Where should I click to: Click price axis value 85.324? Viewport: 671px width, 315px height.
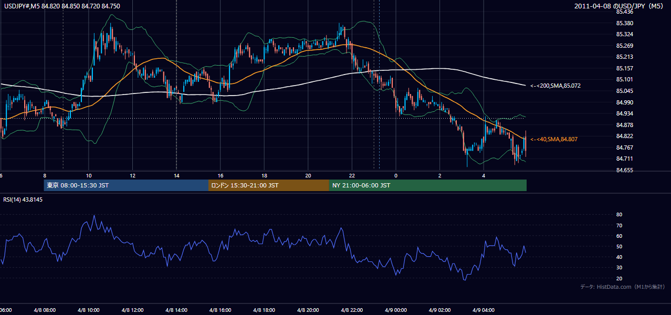[624, 34]
